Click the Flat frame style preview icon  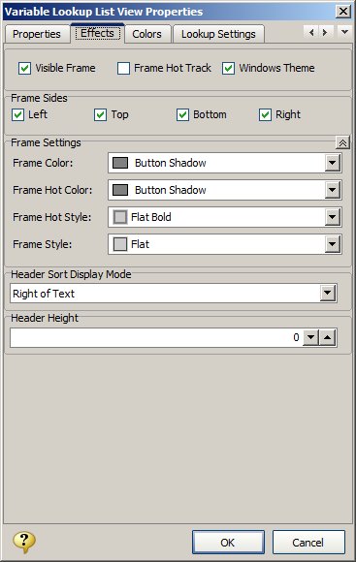120,244
